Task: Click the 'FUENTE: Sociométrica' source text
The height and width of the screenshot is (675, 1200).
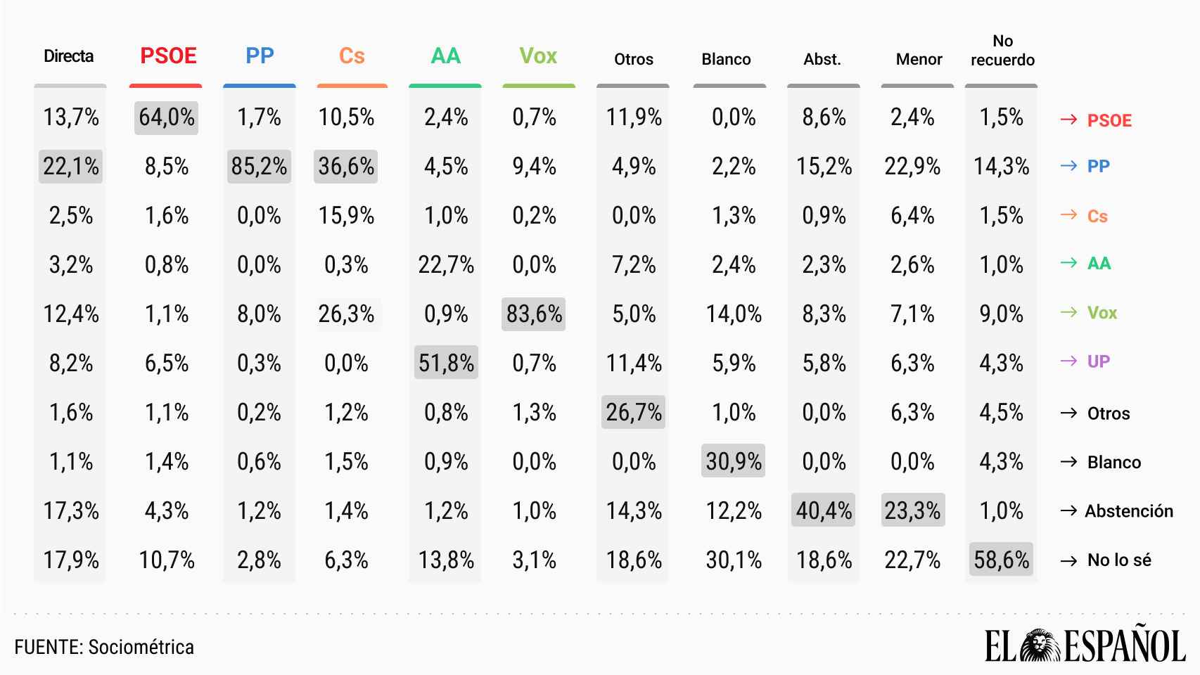Action: pos(104,647)
